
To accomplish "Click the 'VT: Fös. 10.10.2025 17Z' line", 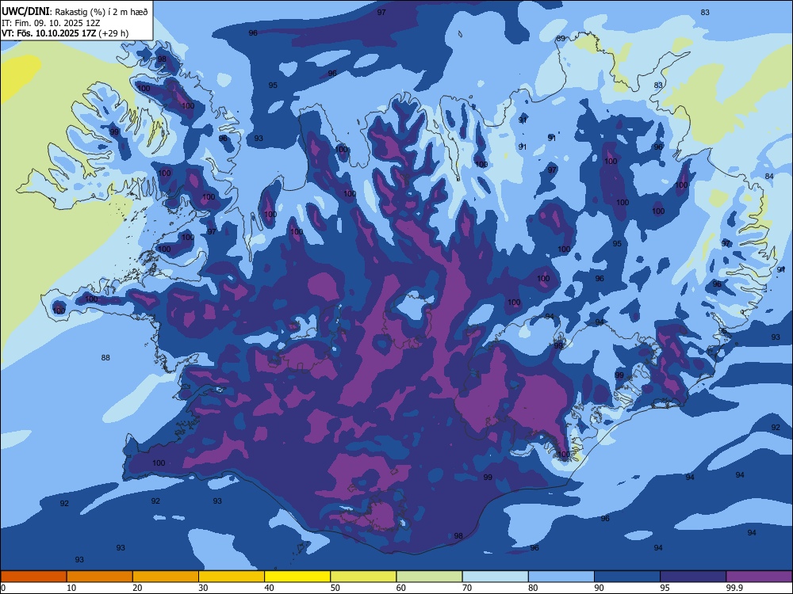I will 48,33.
